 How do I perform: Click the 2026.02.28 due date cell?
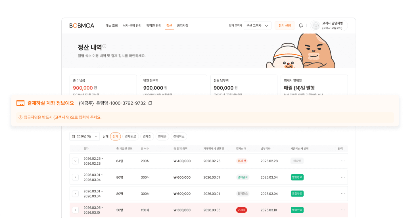269,161
